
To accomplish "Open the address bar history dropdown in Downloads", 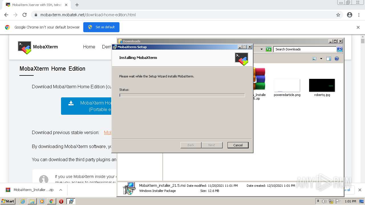I will pyautogui.click(x=261, y=49).
